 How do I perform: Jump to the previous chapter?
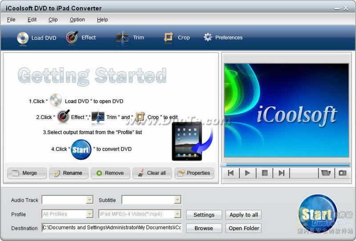pos(231,173)
